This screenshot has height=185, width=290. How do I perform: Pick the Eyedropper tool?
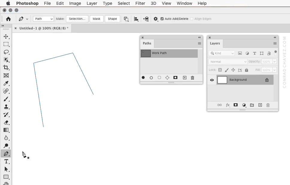[6, 83]
